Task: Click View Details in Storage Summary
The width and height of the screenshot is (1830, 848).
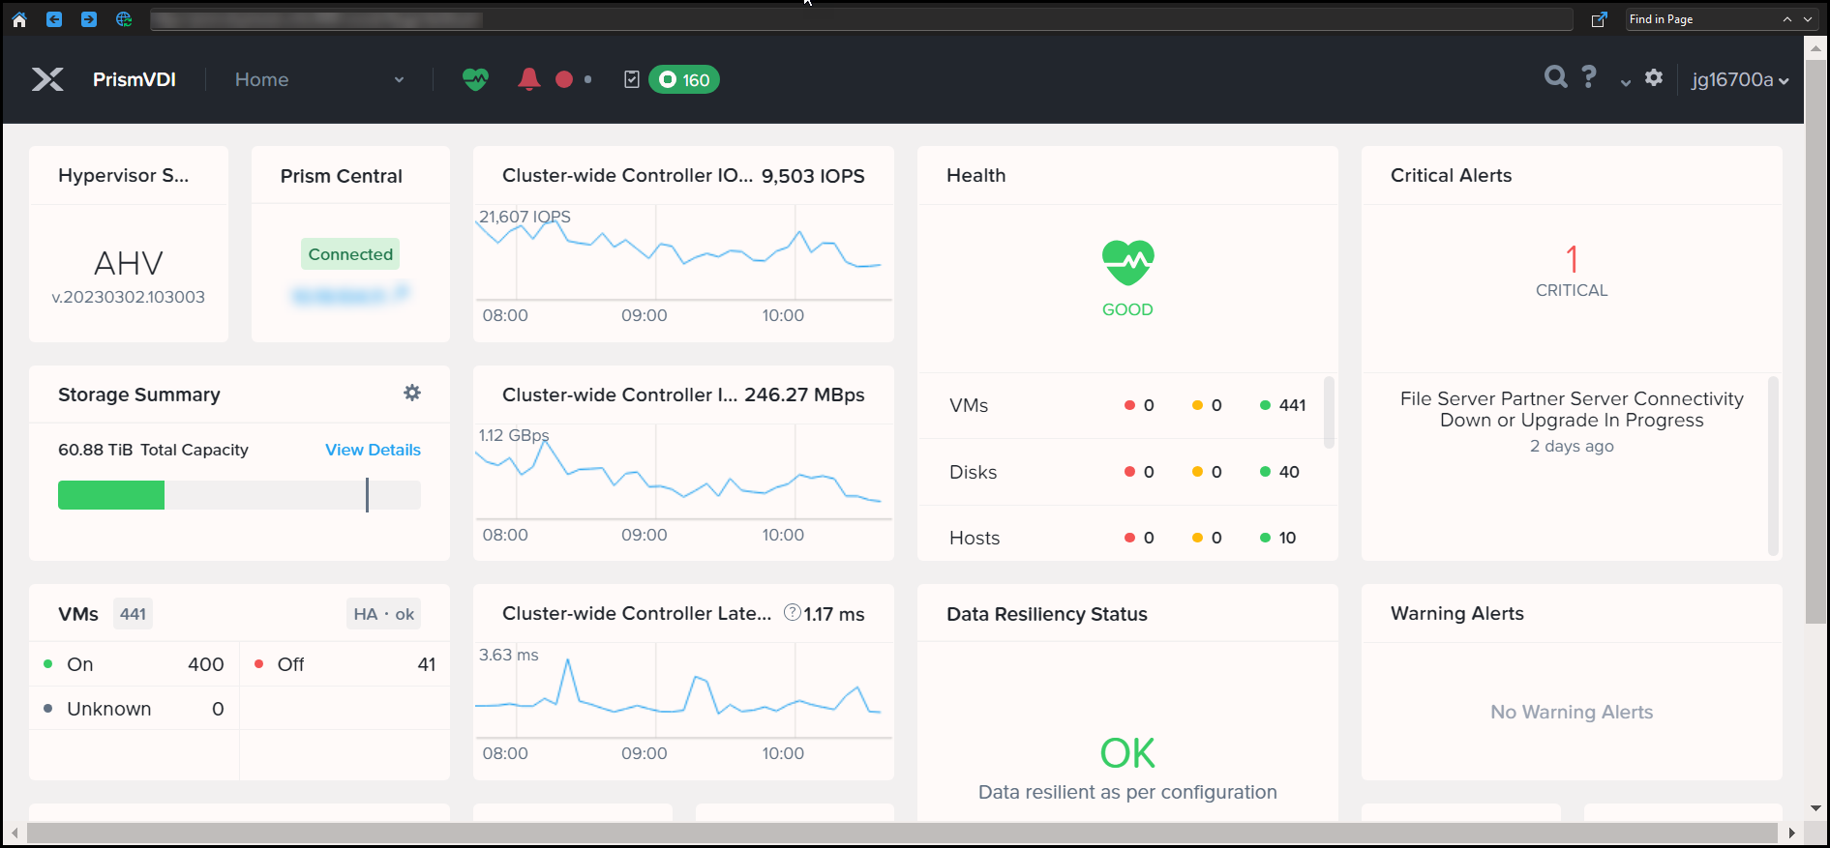Action: coord(373,450)
